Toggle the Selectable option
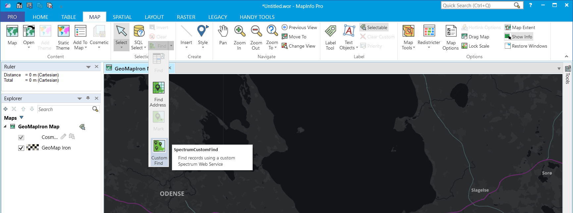Screen dimensions: 573x213 point(374,27)
